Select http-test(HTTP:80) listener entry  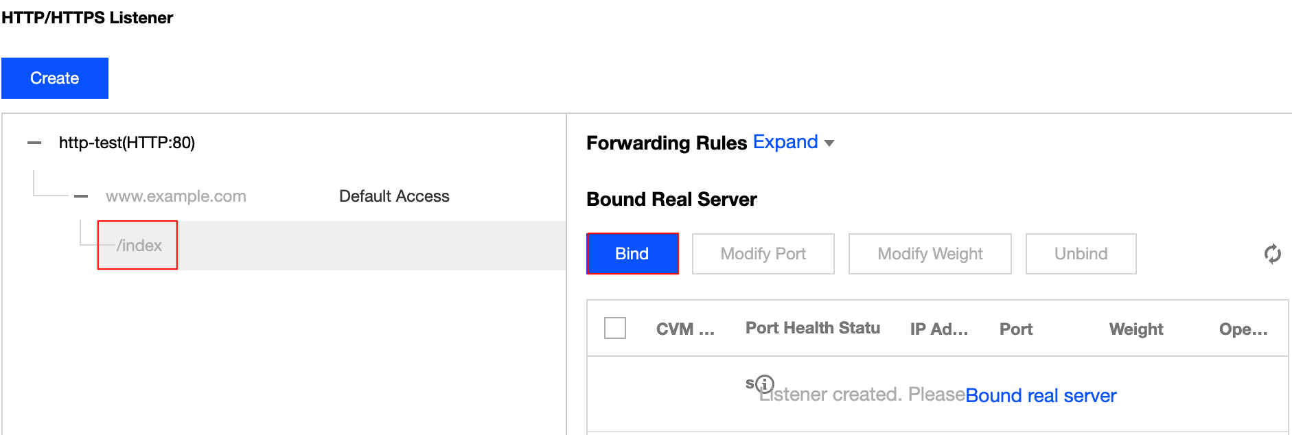coord(127,143)
